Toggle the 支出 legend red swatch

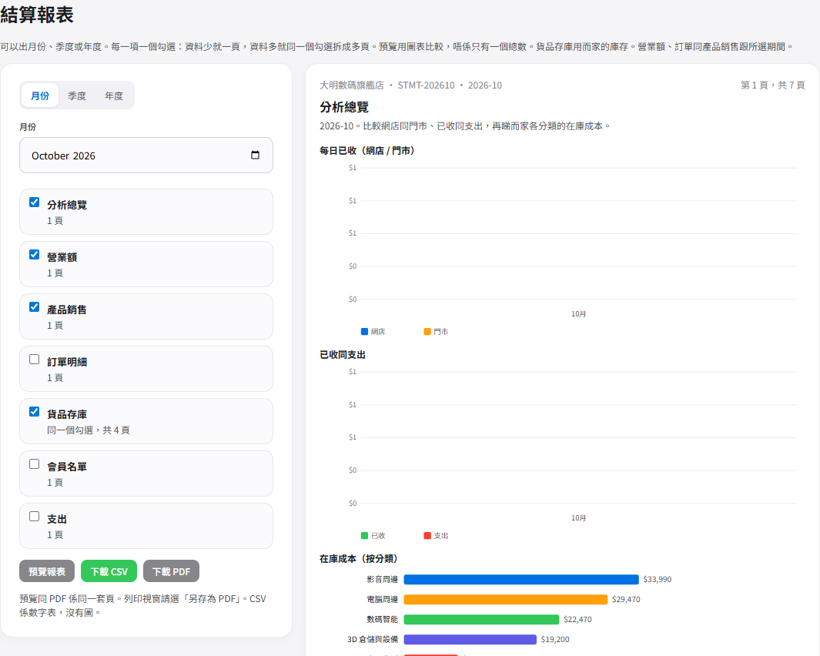point(427,536)
